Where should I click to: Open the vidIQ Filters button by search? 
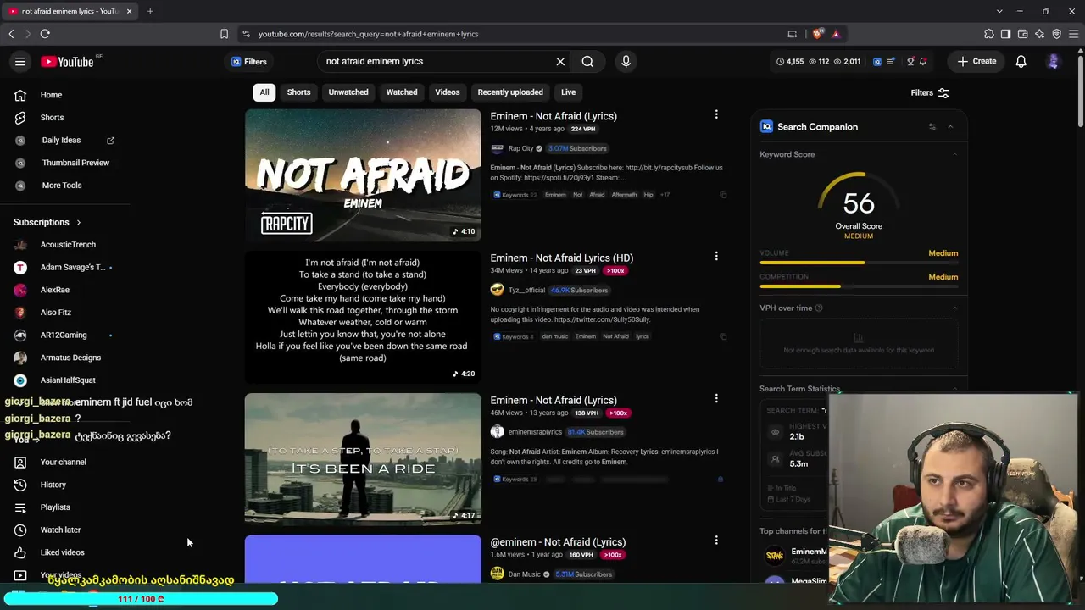point(249,61)
